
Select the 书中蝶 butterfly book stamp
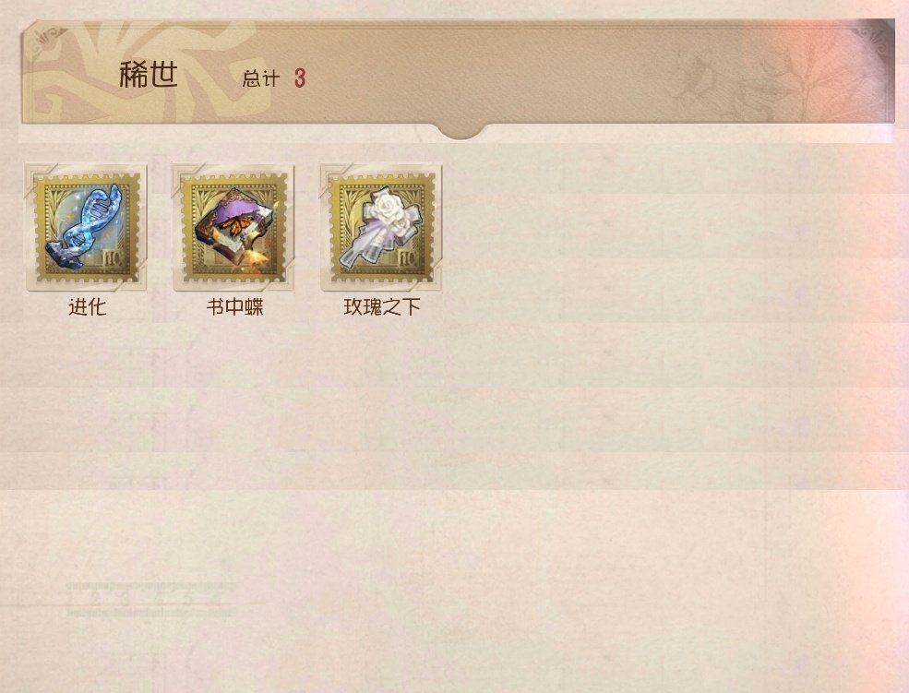(233, 227)
